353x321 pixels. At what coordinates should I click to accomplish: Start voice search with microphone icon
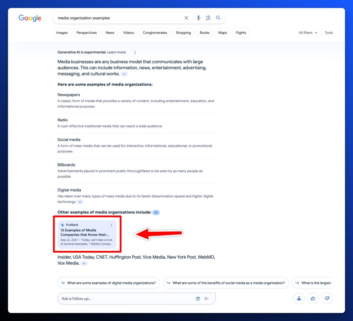(198, 18)
